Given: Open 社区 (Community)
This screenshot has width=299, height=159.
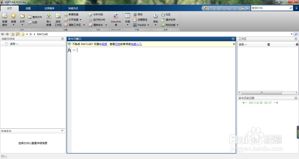Looking at the screenshot, I should pyautogui.click(x=166, y=14).
